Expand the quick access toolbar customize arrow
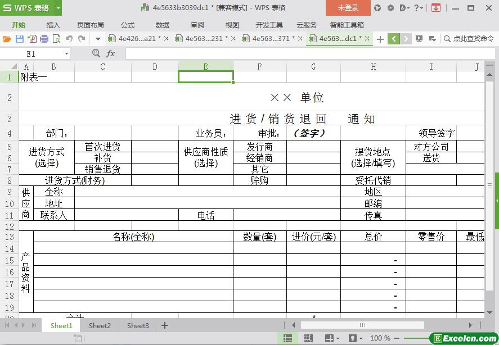This screenshot has height=345, width=499. point(98,39)
